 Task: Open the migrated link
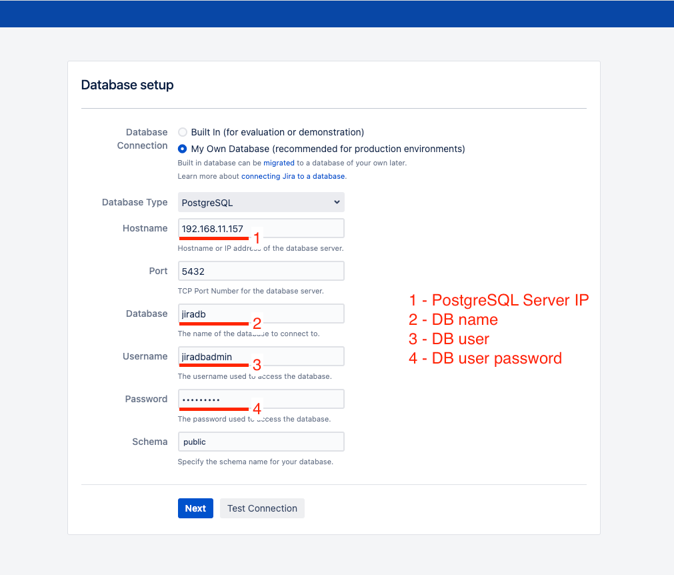pos(279,163)
